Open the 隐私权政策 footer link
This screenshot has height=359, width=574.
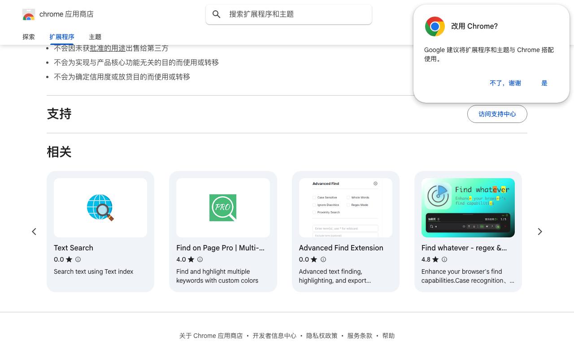pos(322,336)
